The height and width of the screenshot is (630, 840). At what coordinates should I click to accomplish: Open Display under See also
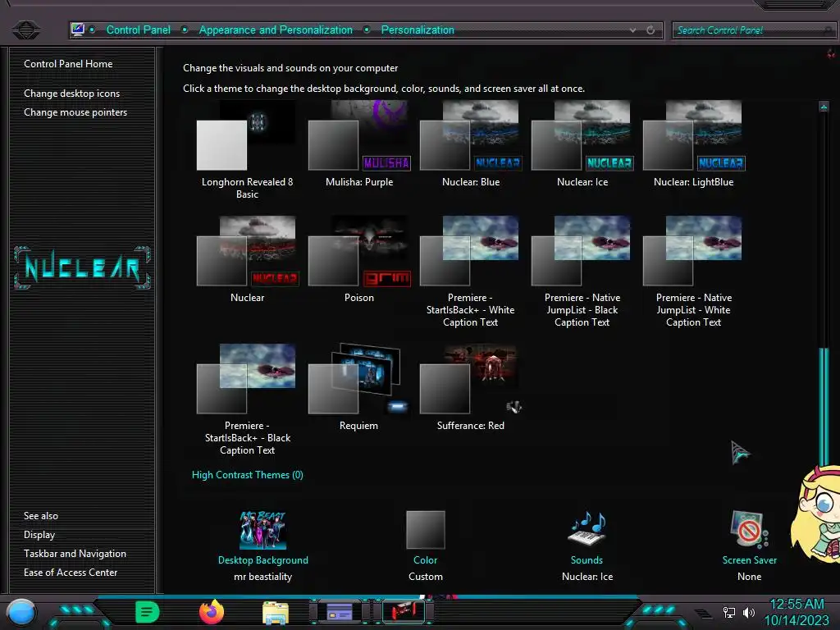pos(39,535)
